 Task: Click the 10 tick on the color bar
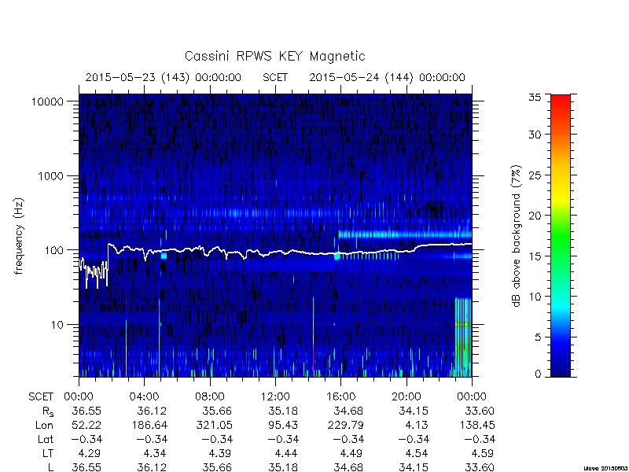point(535,297)
